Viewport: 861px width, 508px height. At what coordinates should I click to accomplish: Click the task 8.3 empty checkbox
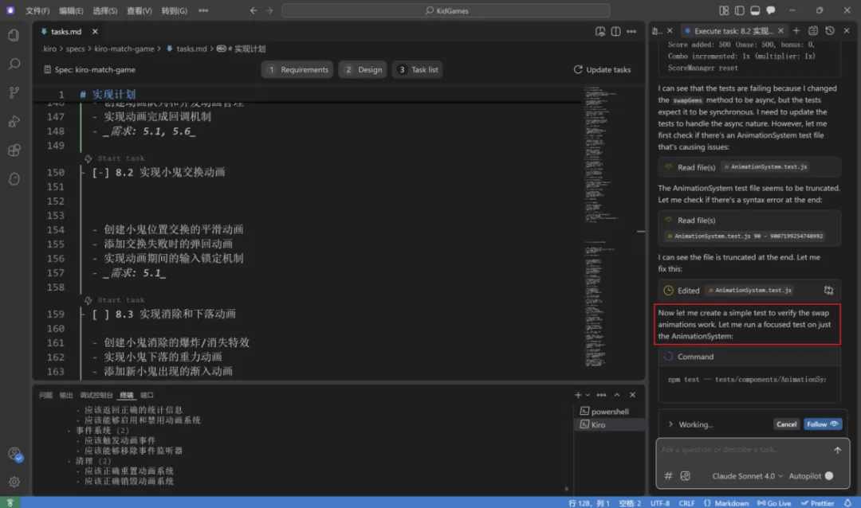coord(100,314)
